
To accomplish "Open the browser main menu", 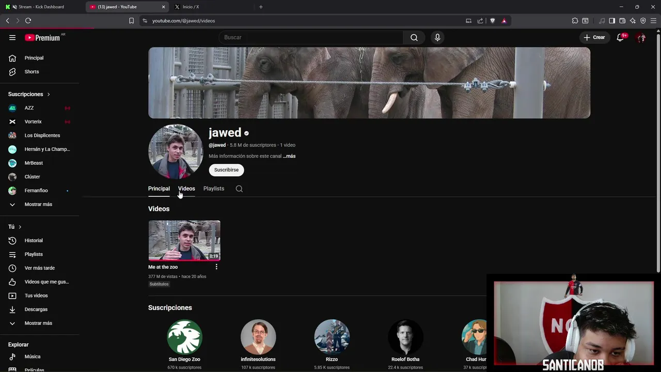I will pyautogui.click(x=653, y=21).
